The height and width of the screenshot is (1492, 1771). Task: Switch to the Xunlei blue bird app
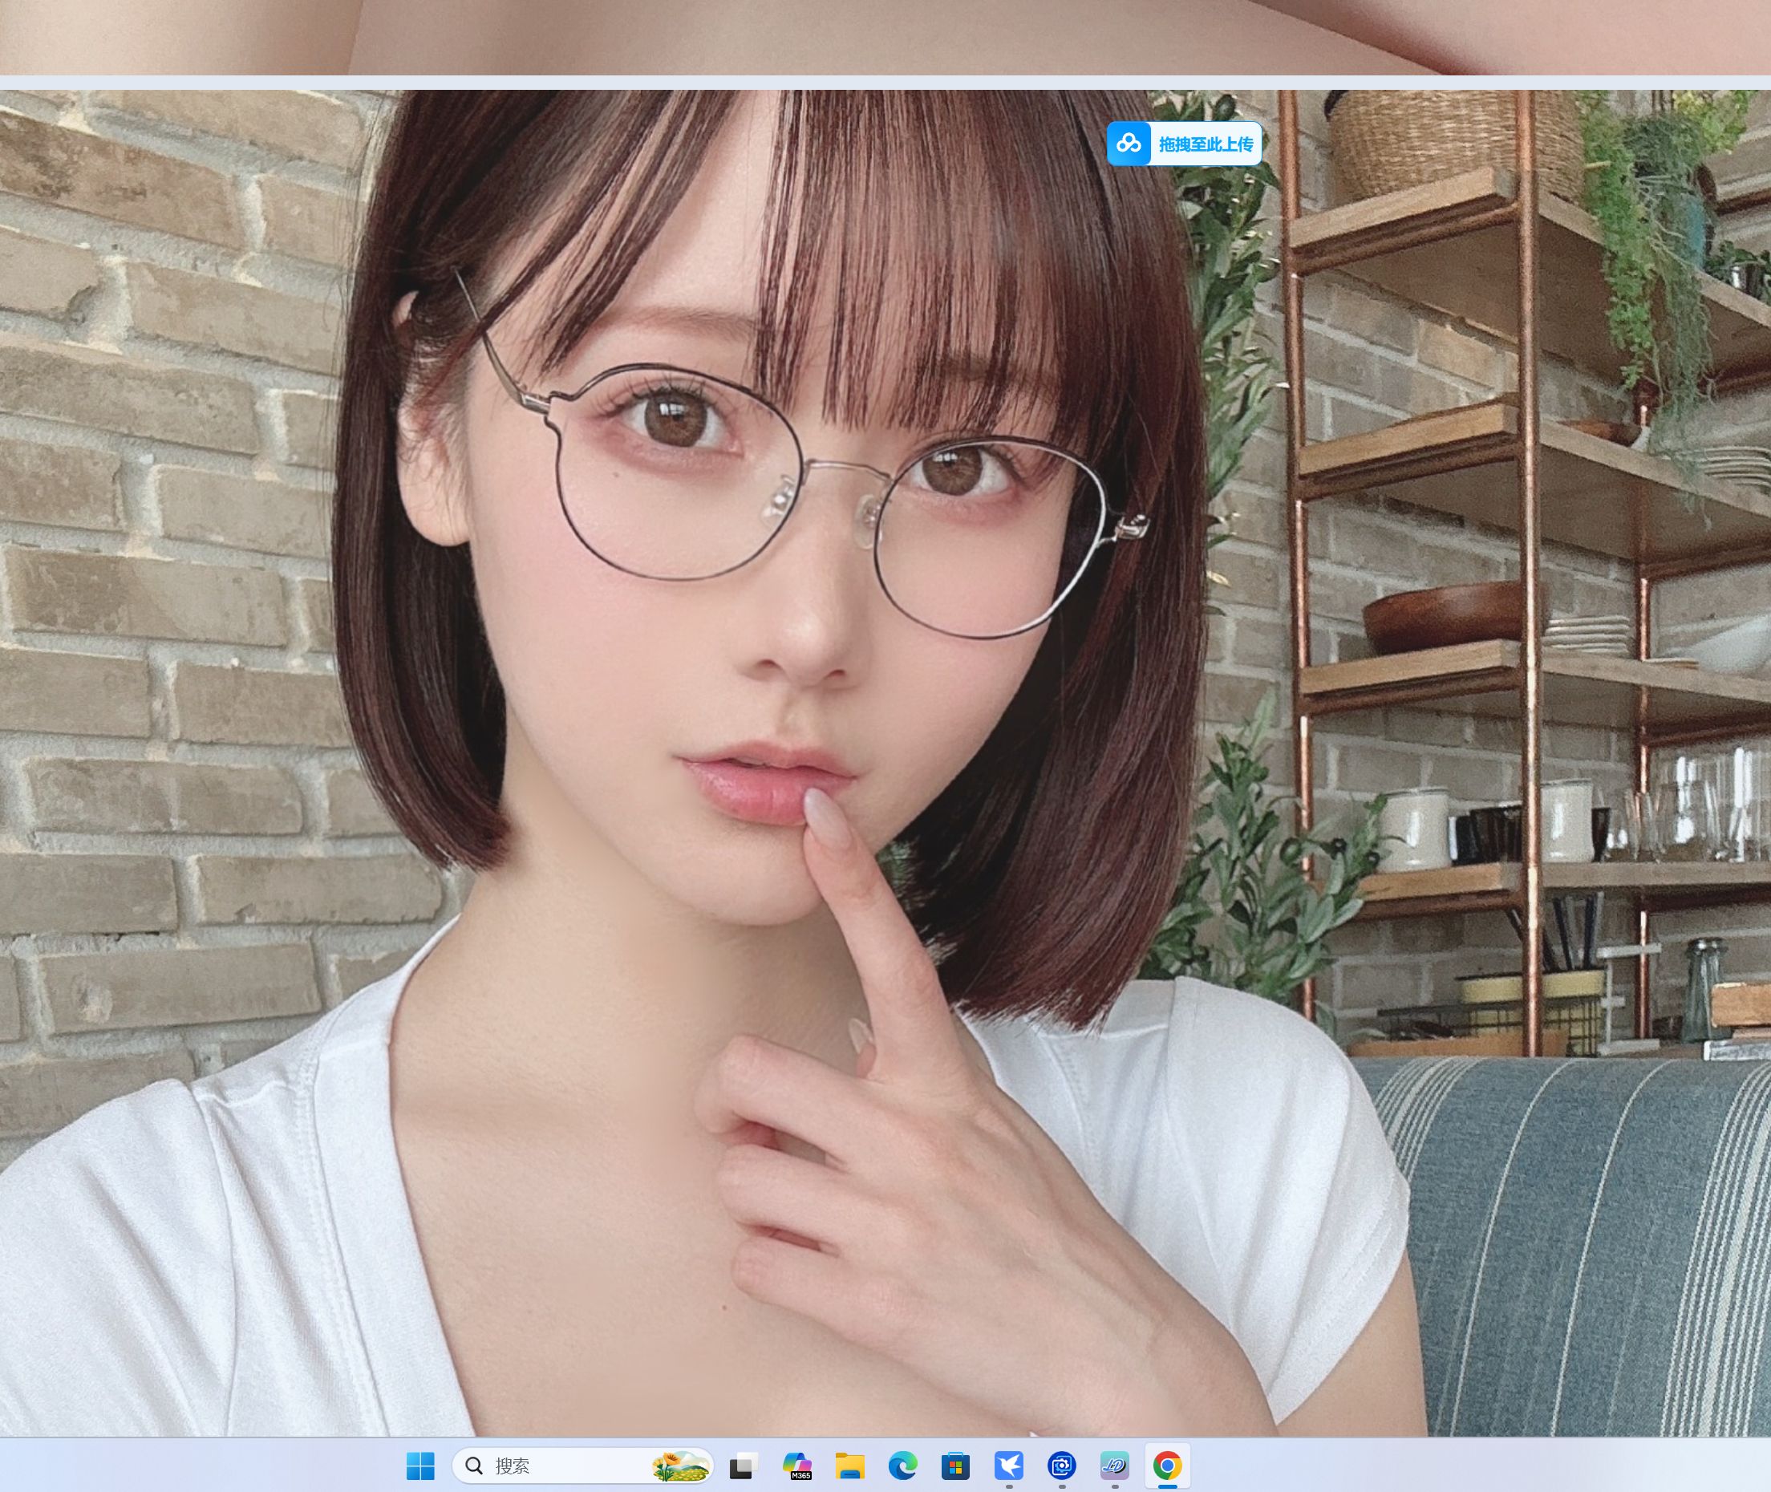(1009, 1466)
